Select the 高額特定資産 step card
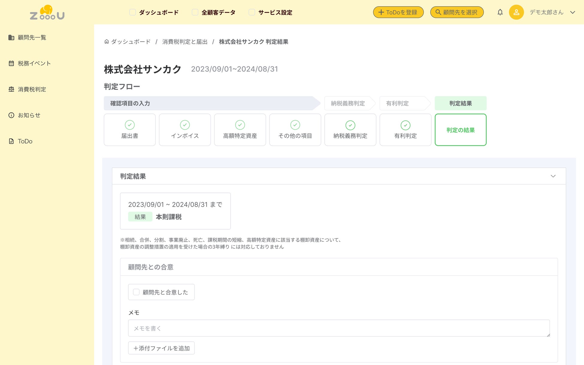Viewport: 584px width, 365px height. coord(240,130)
